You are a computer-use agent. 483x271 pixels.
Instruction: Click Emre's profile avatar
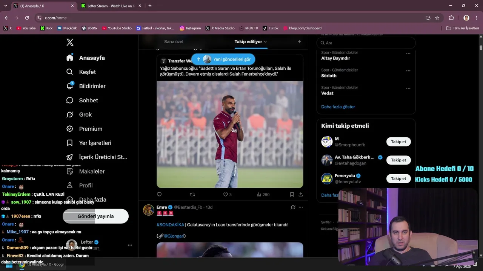[148, 210]
